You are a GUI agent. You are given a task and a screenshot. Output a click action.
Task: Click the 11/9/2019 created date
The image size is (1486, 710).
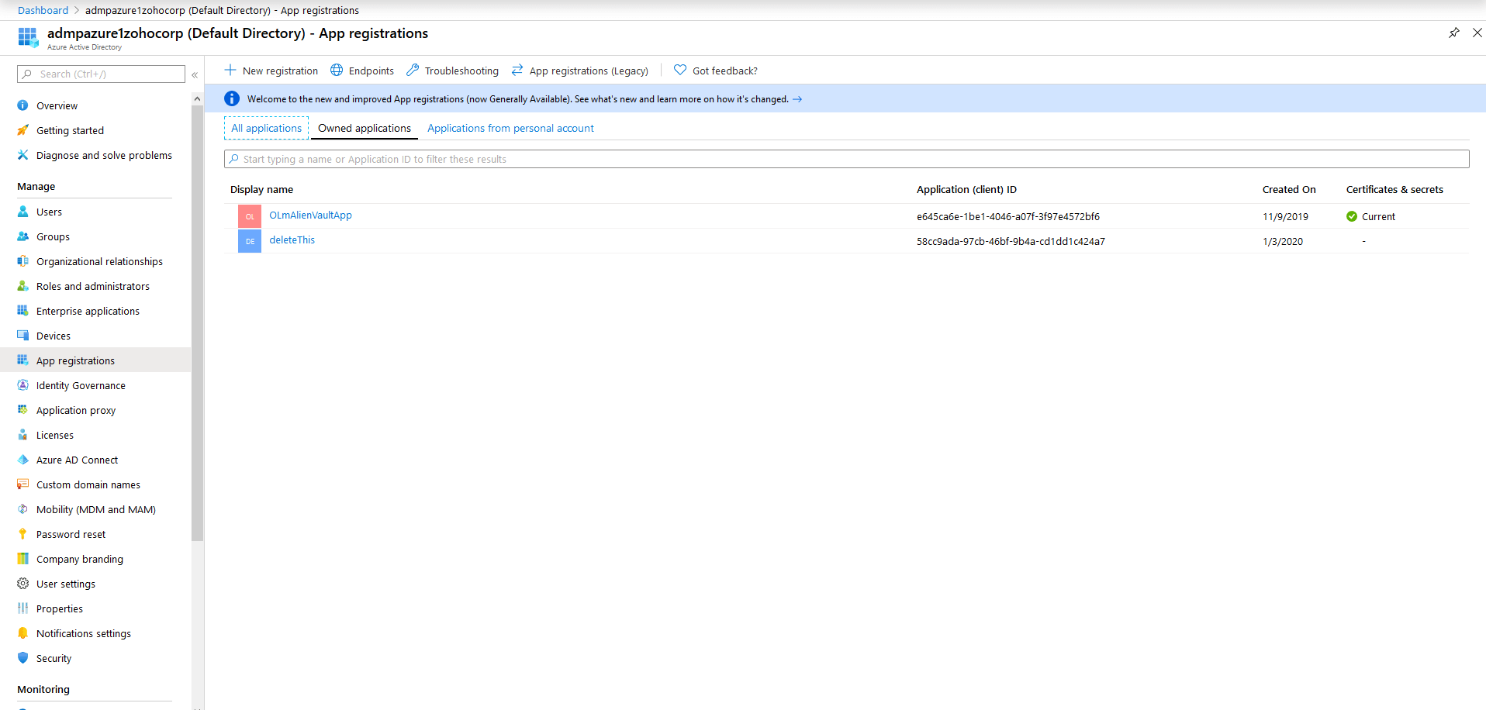[1285, 216]
